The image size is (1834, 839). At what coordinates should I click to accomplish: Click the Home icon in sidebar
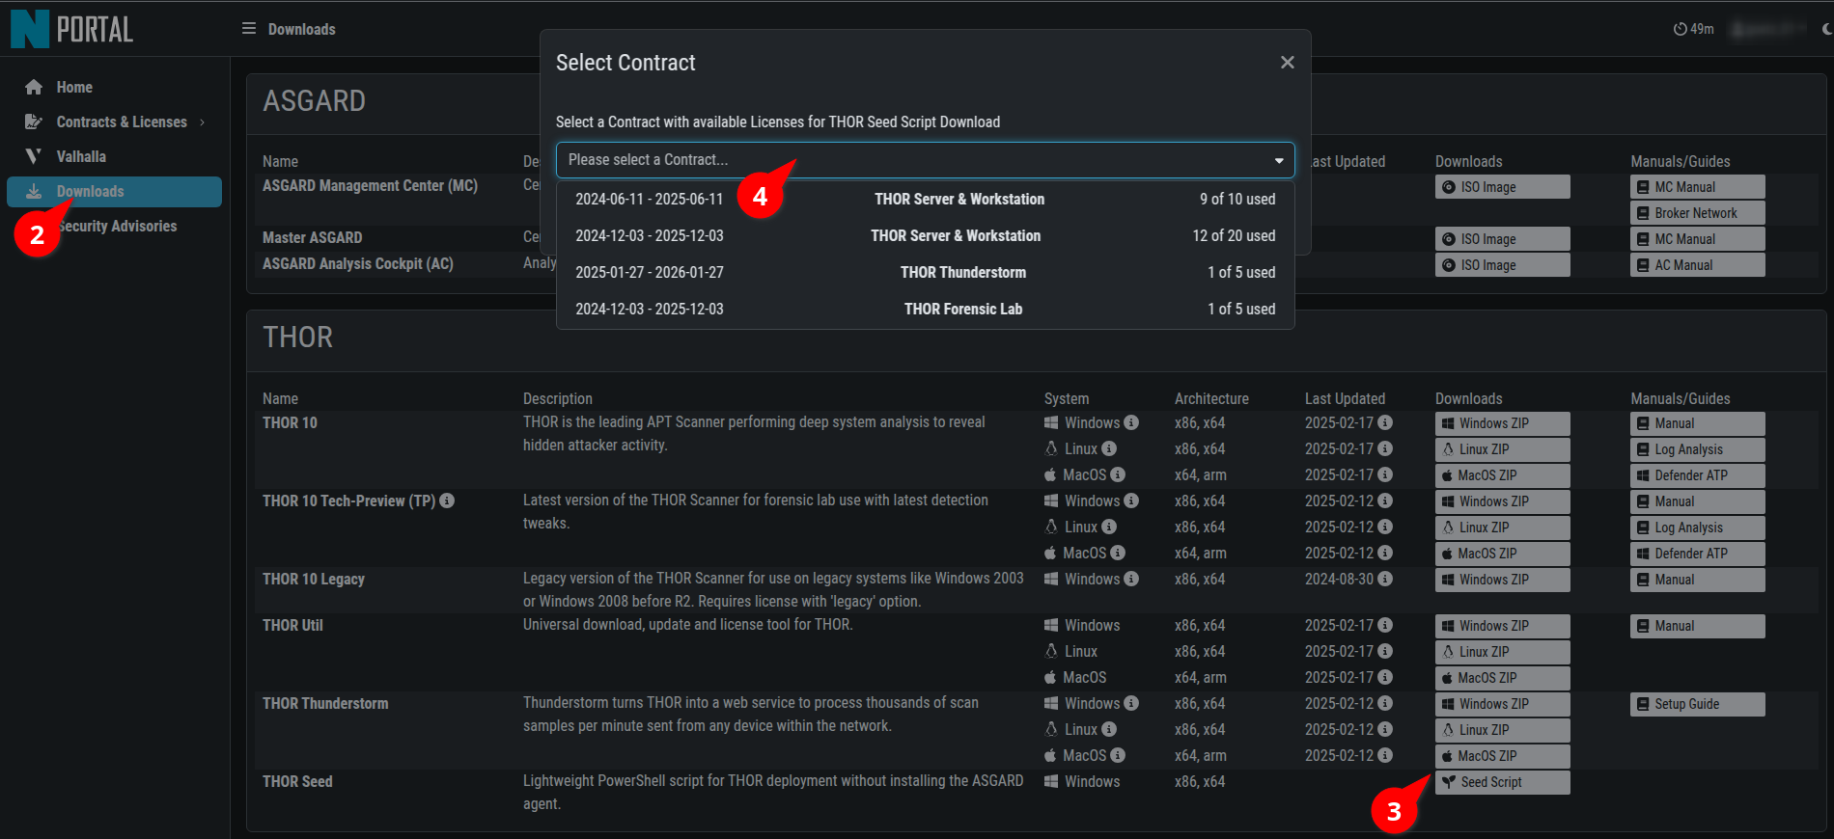coord(34,88)
